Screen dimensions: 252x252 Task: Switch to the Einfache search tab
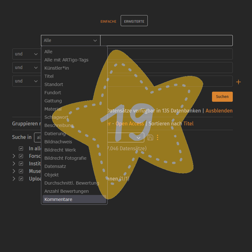[108, 21]
